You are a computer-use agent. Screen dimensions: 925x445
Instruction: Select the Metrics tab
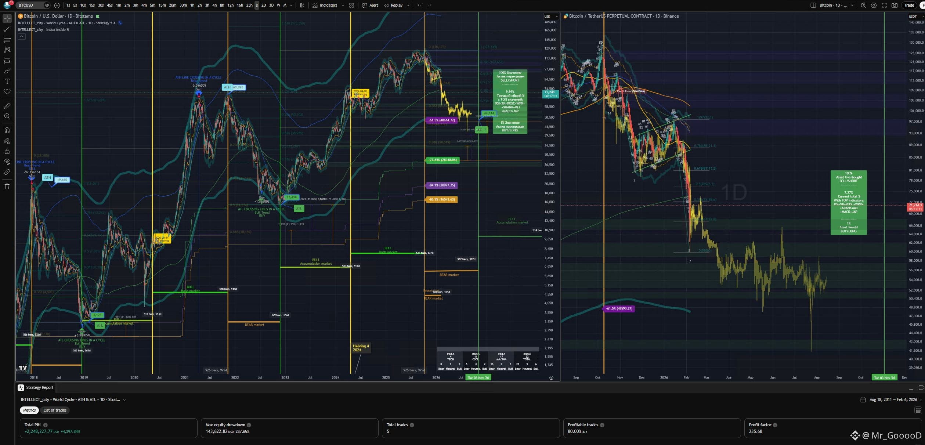(x=29, y=410)
